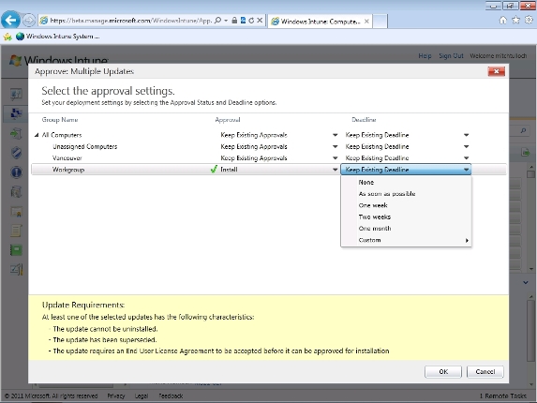Click the 1 Remote Tasks status text

pos(502,396)
